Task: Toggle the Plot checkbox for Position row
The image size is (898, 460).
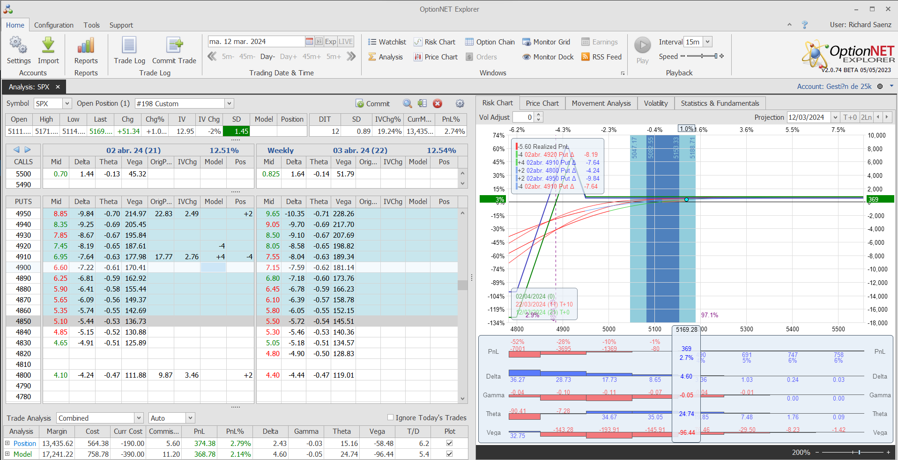Action: click(450, 443)
